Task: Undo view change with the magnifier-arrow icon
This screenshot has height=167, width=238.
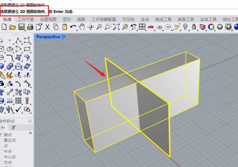Action: pyautogui.click(x=134, y=27)
